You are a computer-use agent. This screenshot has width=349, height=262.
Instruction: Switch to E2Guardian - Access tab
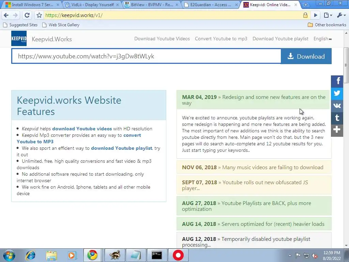pyautogui.click(x=211, y=5)
